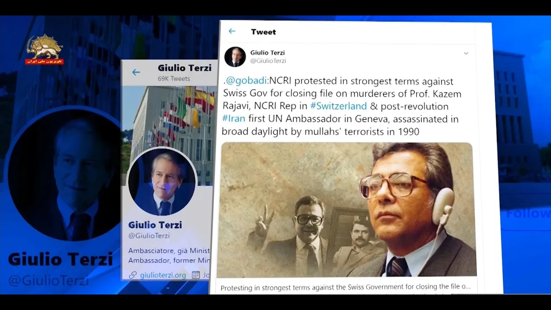Open the Kazem Rajavi photo in tweet
551x310 pixels.
[x=347, y=210]
